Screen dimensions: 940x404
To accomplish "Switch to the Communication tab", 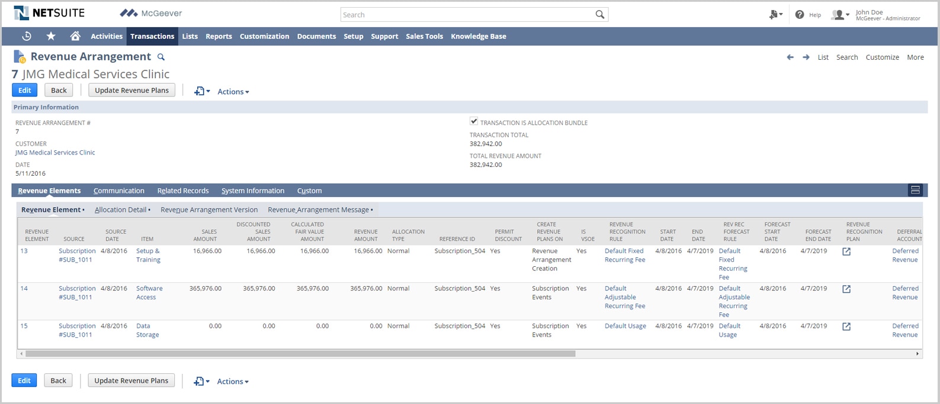I will point(119,190).
